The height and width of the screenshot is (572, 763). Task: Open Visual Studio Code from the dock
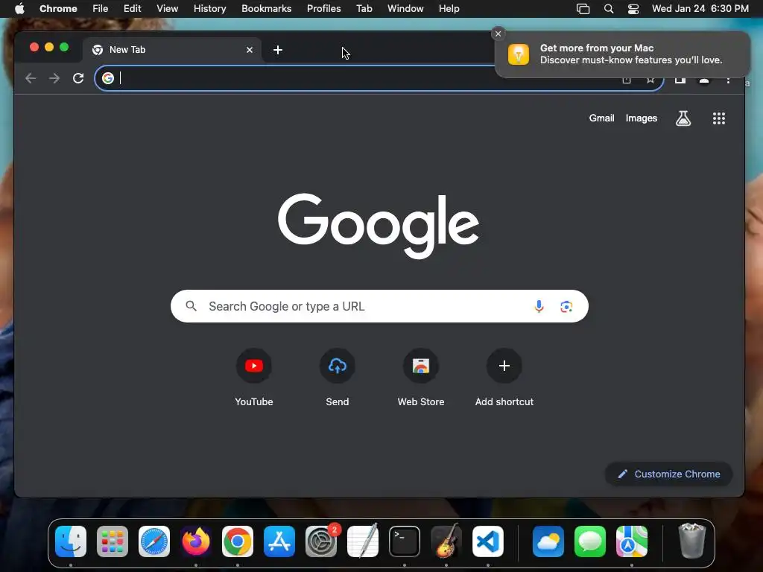(x=488, y=541)
